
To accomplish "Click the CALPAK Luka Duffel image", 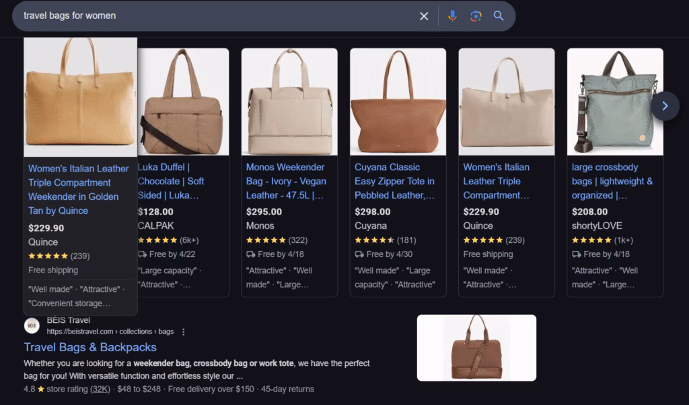I will coord(182,102).
